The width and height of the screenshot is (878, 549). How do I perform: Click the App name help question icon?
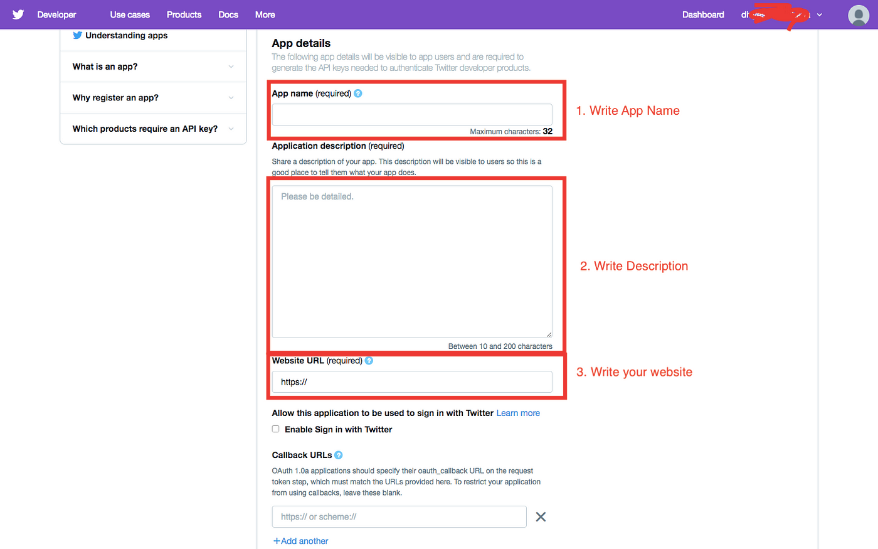click(358, 93)
